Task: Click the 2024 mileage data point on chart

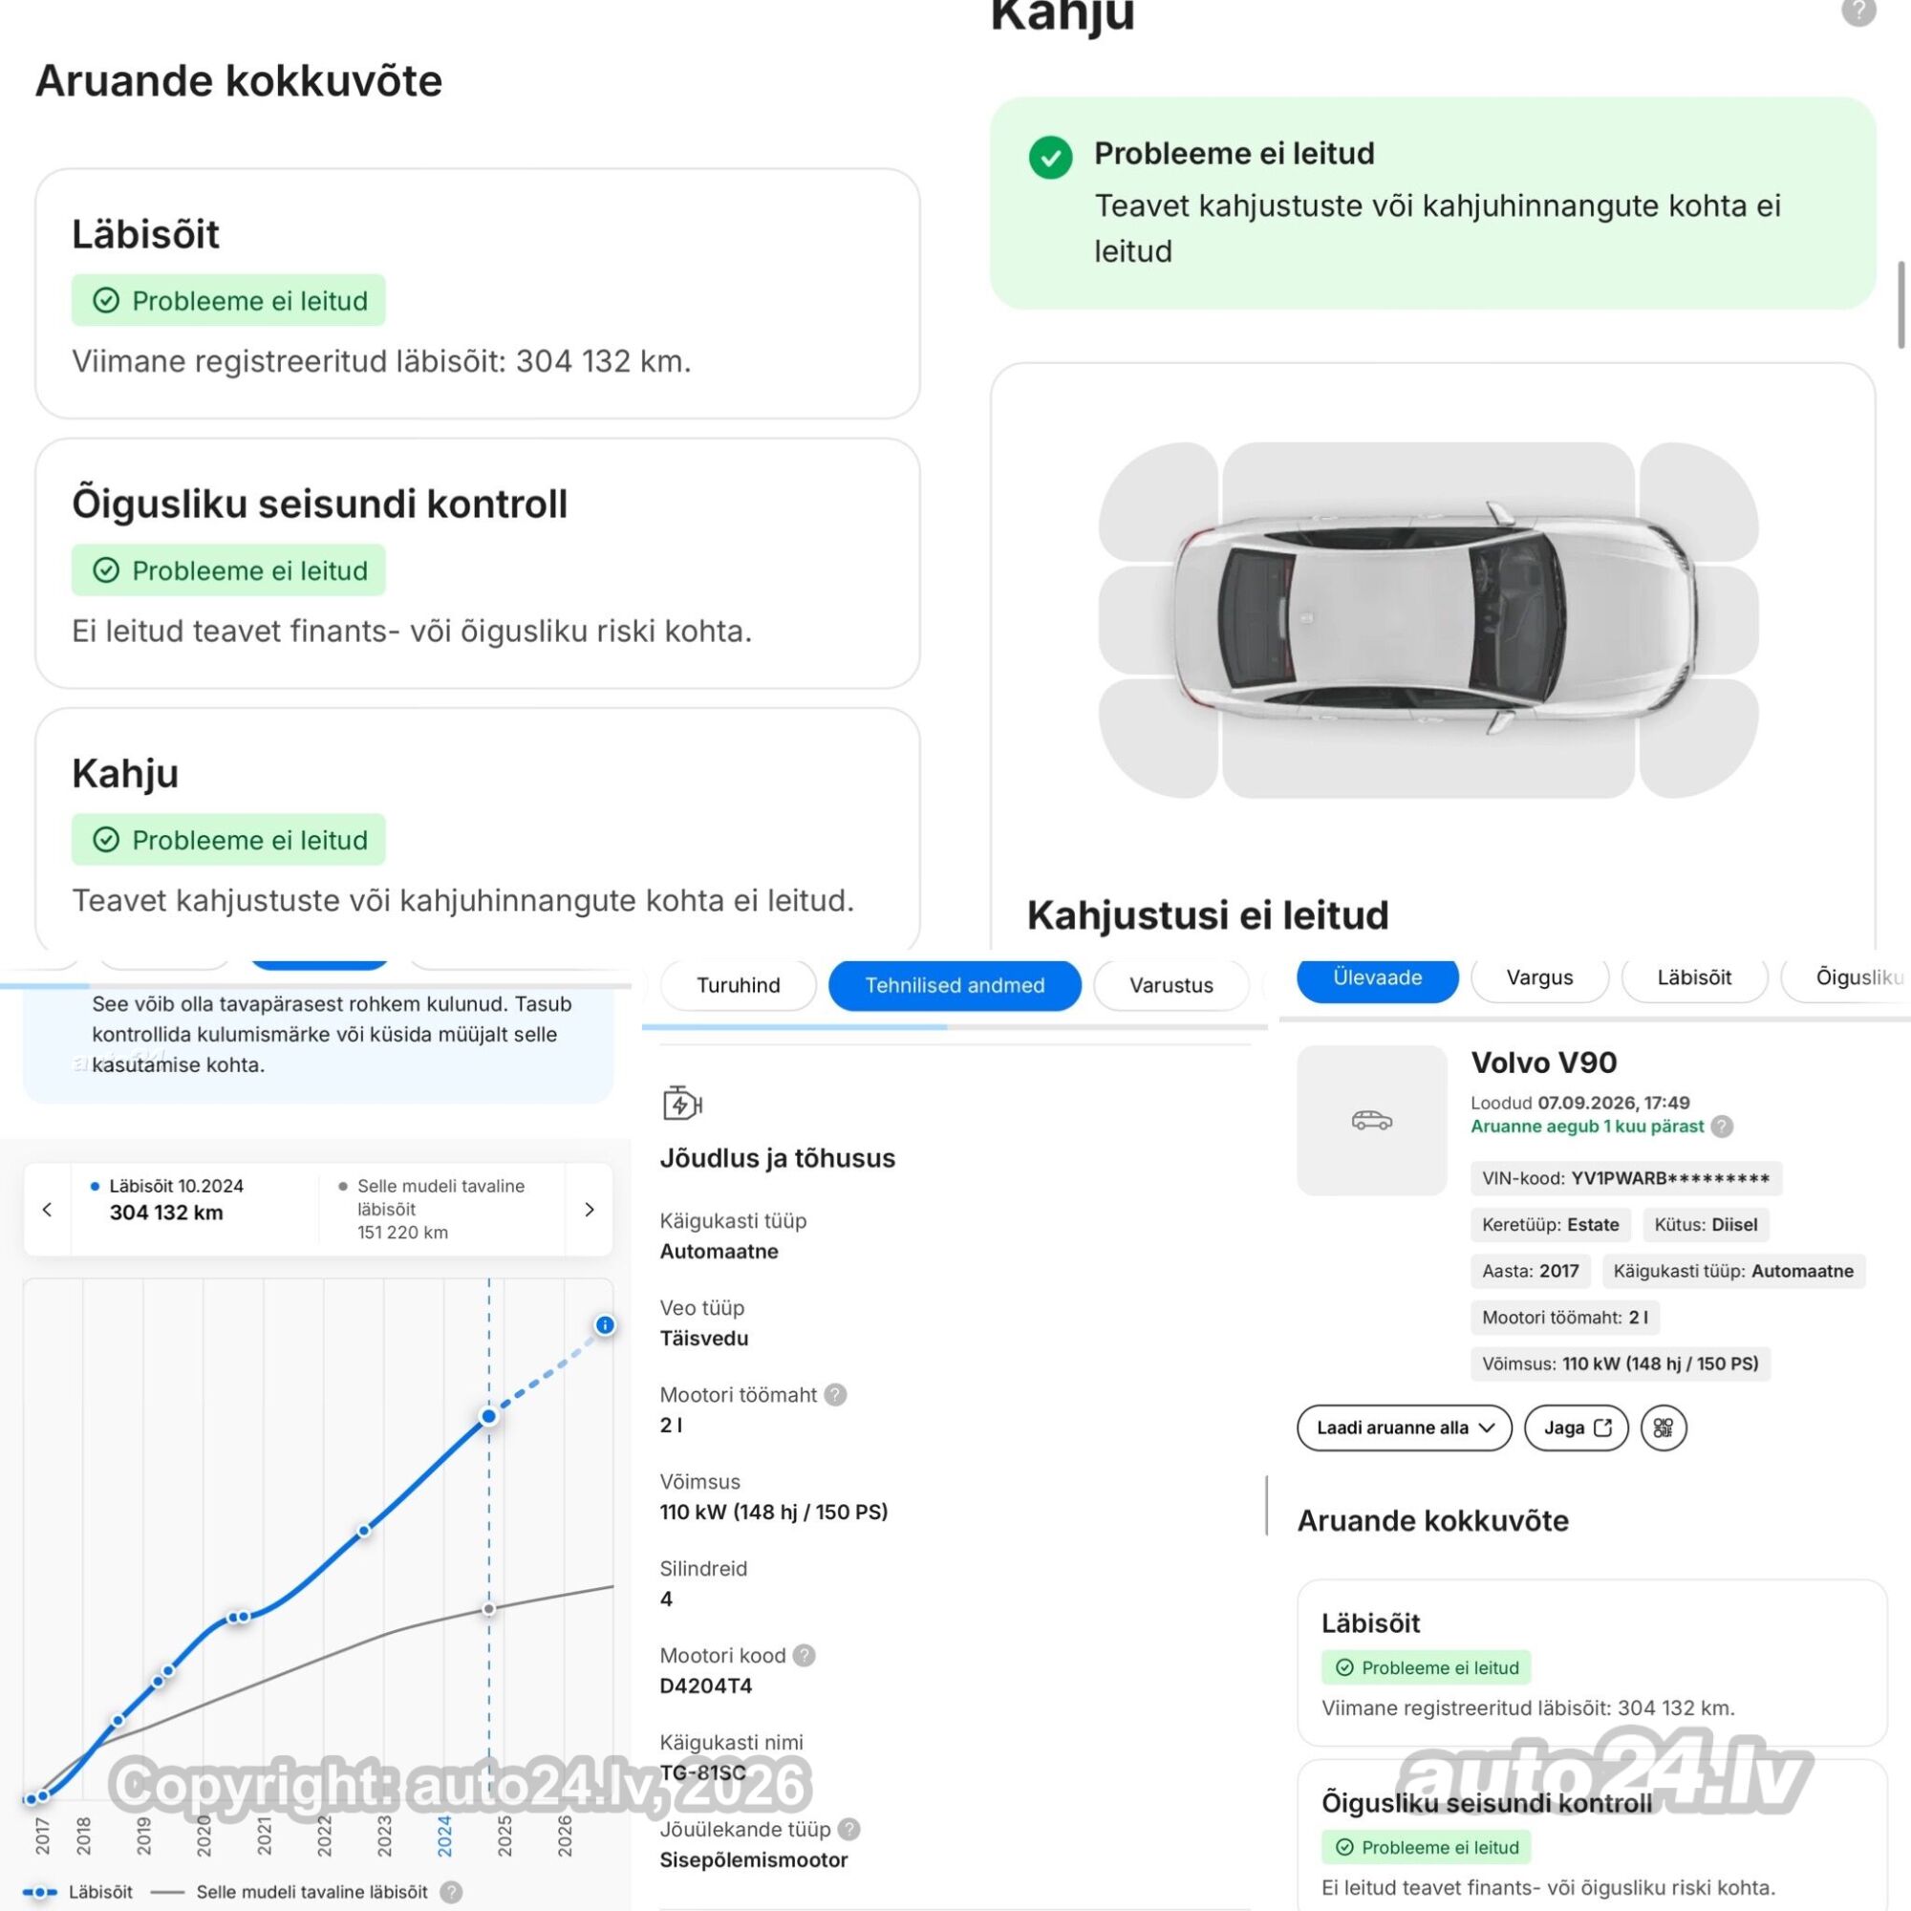Action: (488, 1416)
